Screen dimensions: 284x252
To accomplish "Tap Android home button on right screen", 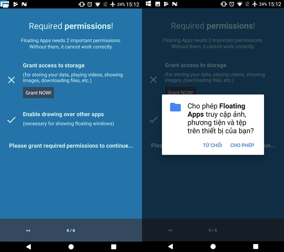I will click(x=213, y=246).
